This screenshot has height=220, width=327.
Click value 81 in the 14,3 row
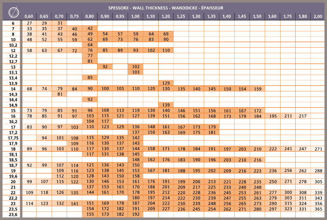click(x=60, y=94)
